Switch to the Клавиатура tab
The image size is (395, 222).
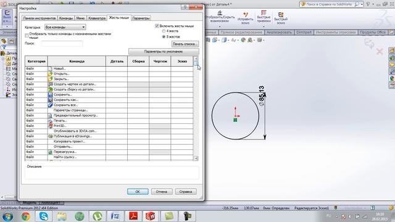97,18
